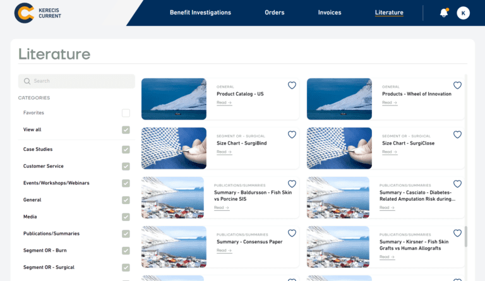Favorite the Baldursson summary heart icon
Screen dimensions: 485x281
(292, 184)
